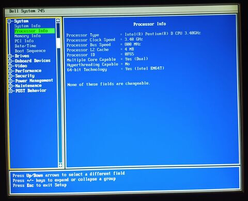Image resolution: width=248 pixels, height=201 pixels.
Task: Open PCI Info entry
Action: (x=24, y=41)
